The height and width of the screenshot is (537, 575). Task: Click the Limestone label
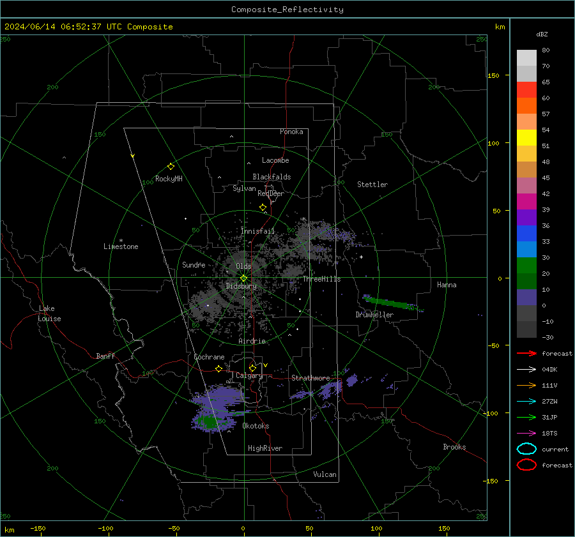(x=121, y=246)
